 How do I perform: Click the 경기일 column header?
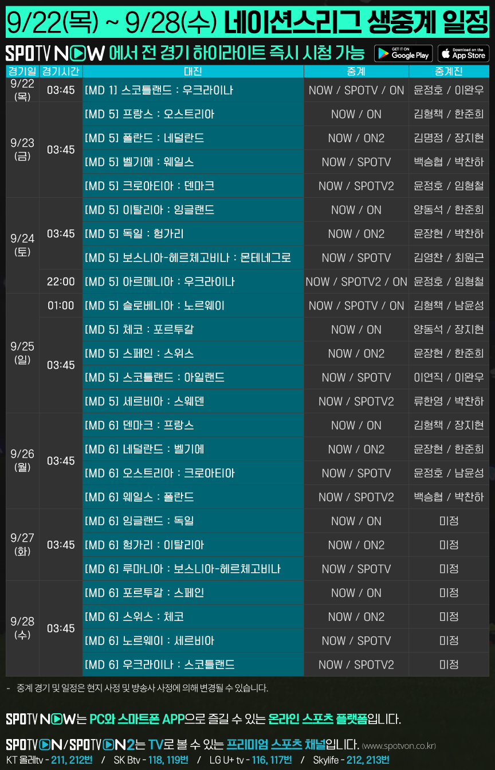(22, 71)
